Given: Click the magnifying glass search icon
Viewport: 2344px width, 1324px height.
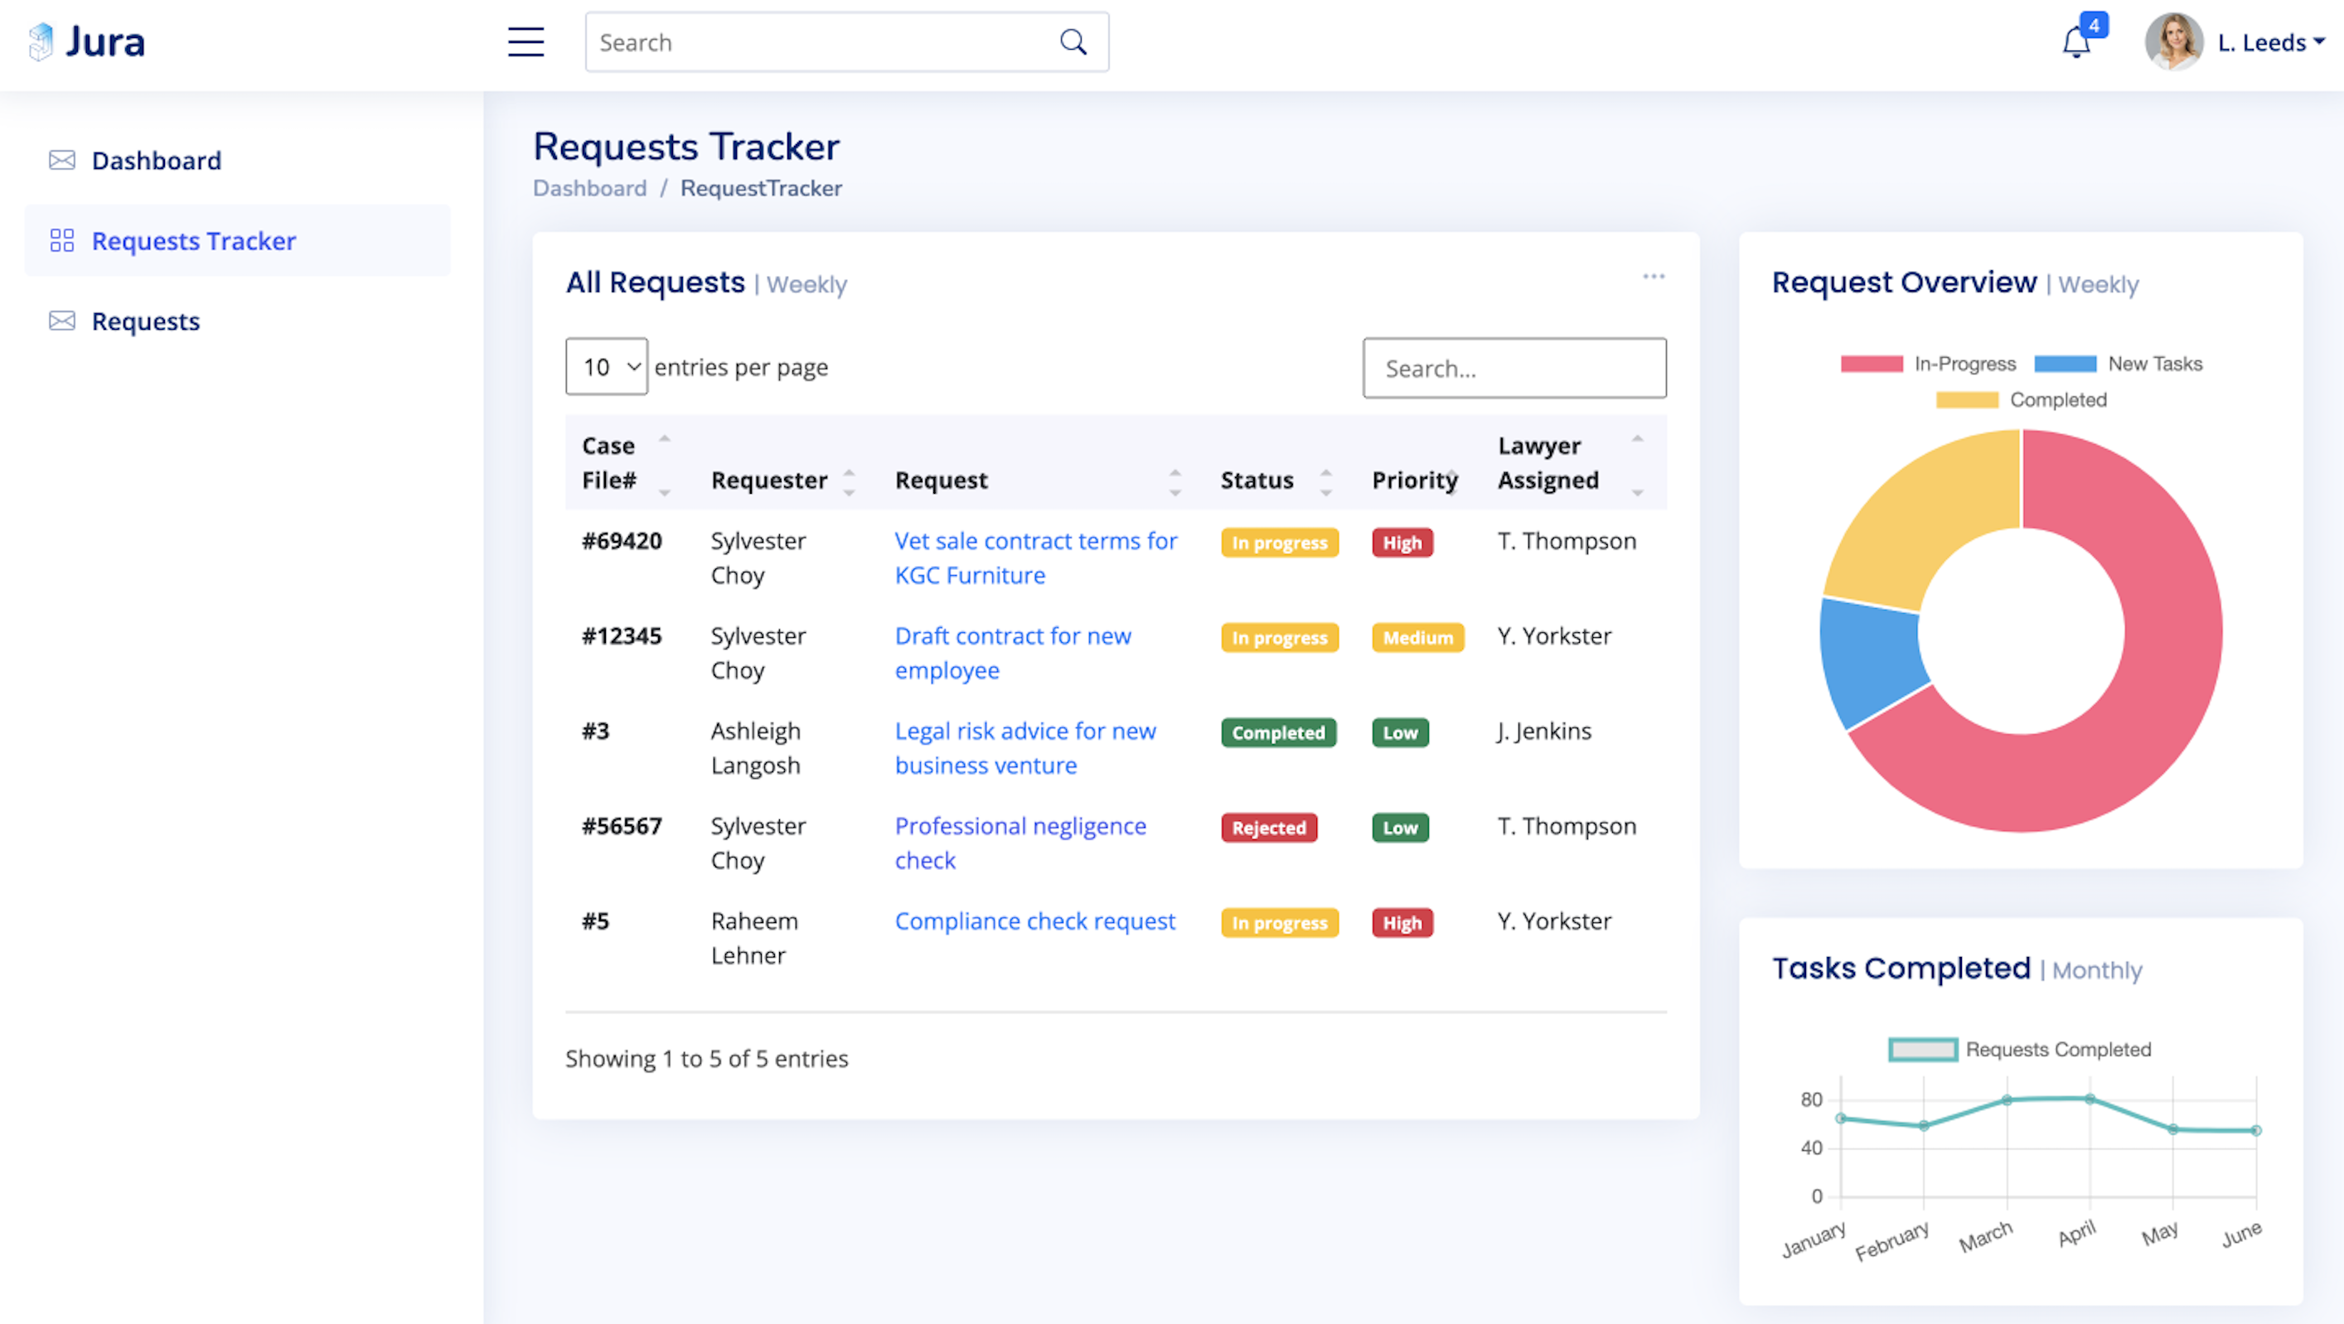Looking at the screenshot, I should [x=1073, y=41].
